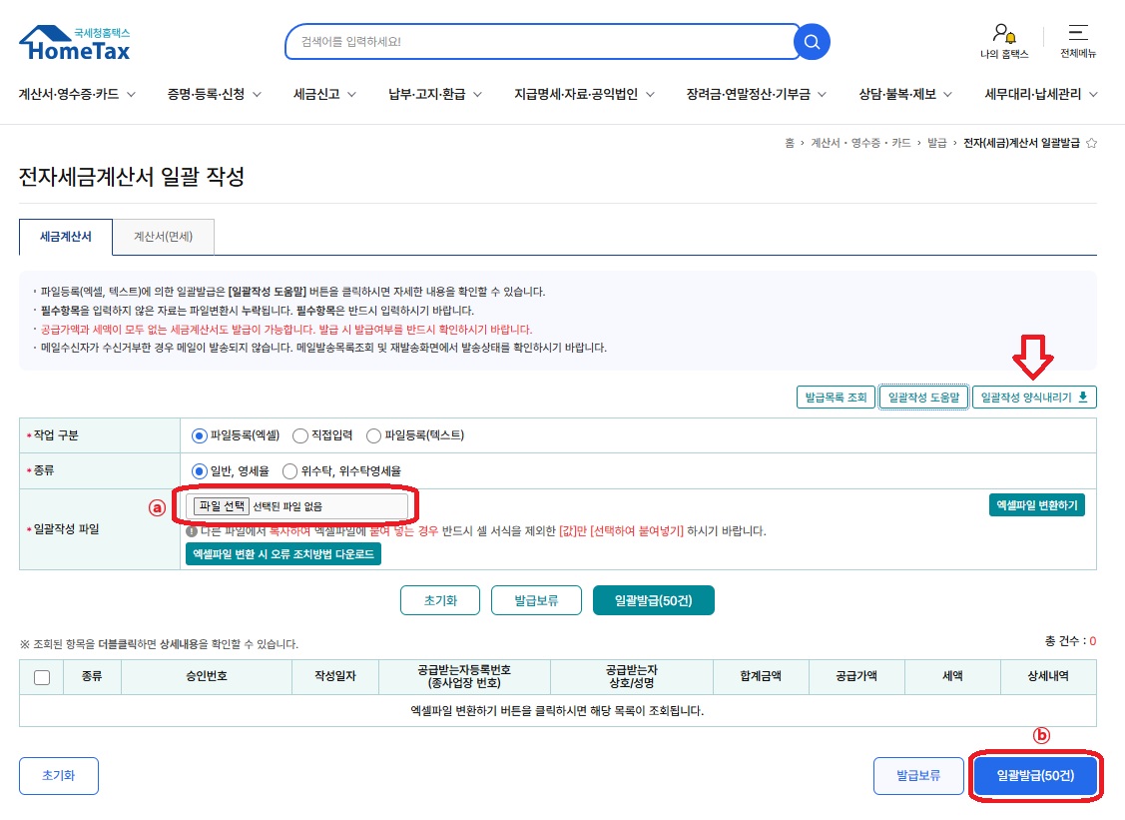Click the bookmark star in the breadcrumb
This screenshot has height=820, width=1125.
(1091, 143)
